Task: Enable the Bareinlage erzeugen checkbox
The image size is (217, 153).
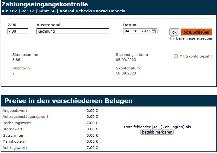Action: 172,38
